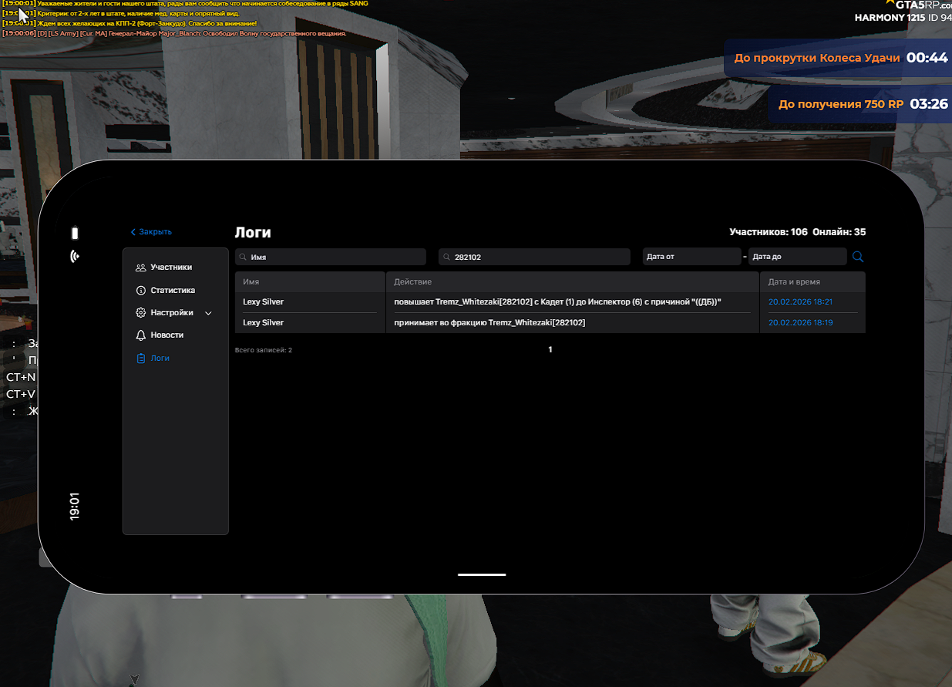Screen dimensions: 952x687
Task: Click the Участников: 106 counter
Action: pos(769,232)
